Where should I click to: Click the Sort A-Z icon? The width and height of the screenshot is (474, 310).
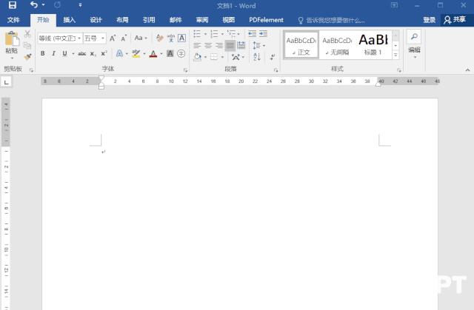[257, 57]
